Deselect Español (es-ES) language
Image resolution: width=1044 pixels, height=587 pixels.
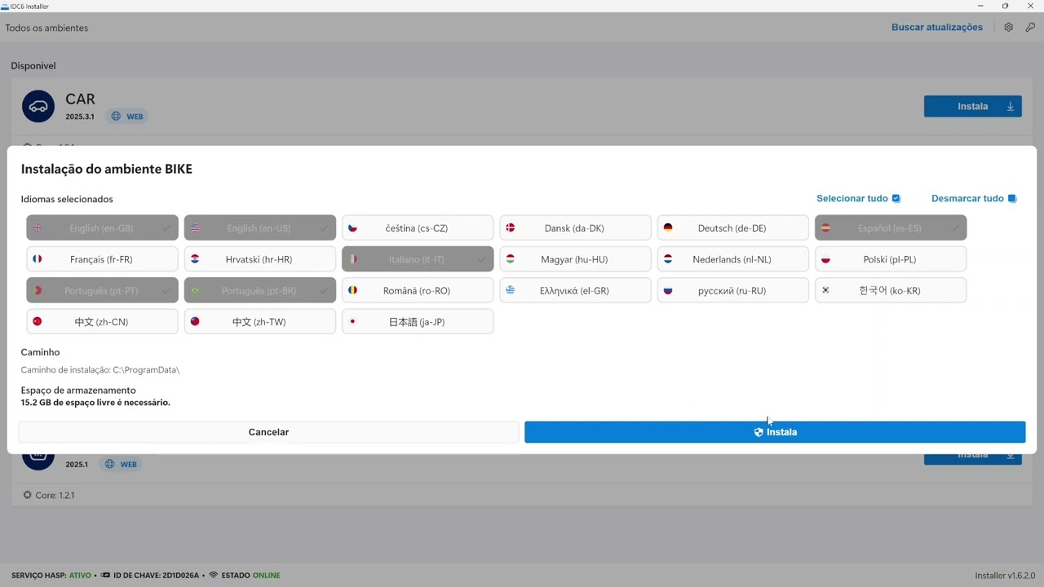891,228
